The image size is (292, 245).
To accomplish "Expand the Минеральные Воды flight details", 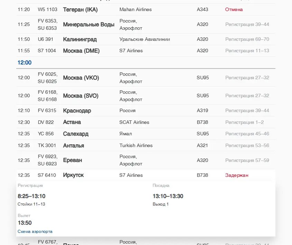I will [x=146, y=25].
